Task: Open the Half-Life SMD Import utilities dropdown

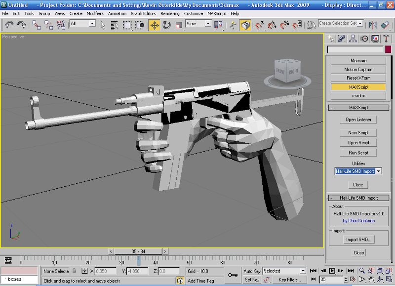Action: click(358, 171)
